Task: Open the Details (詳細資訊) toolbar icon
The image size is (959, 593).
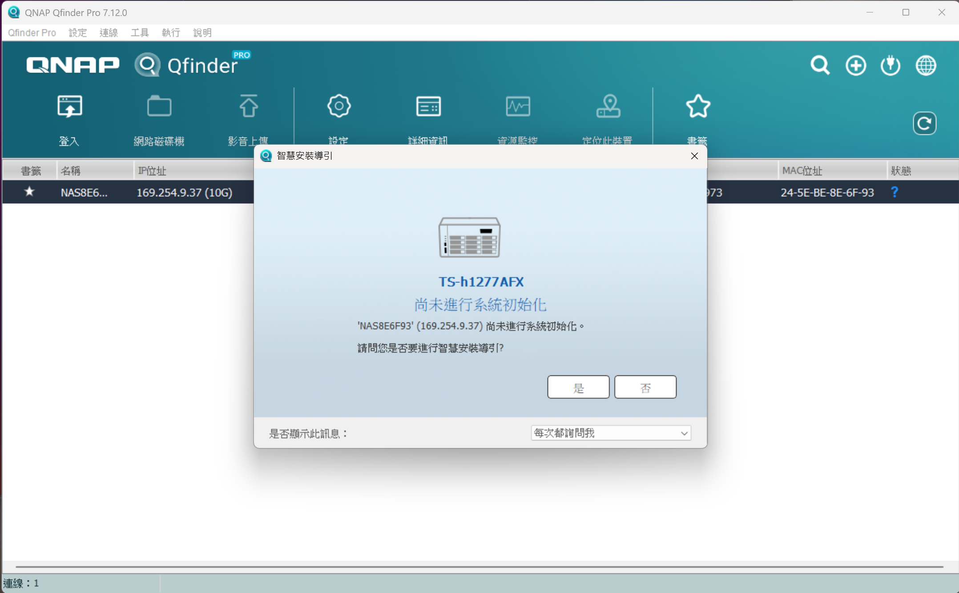Action: click(428, 106)
